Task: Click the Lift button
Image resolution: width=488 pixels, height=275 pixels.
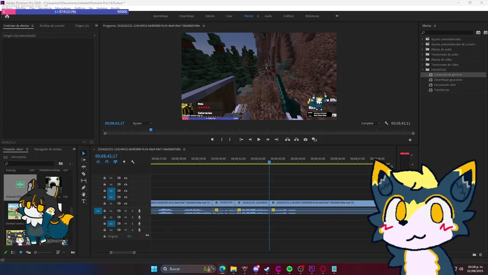Action: point(287,139)
